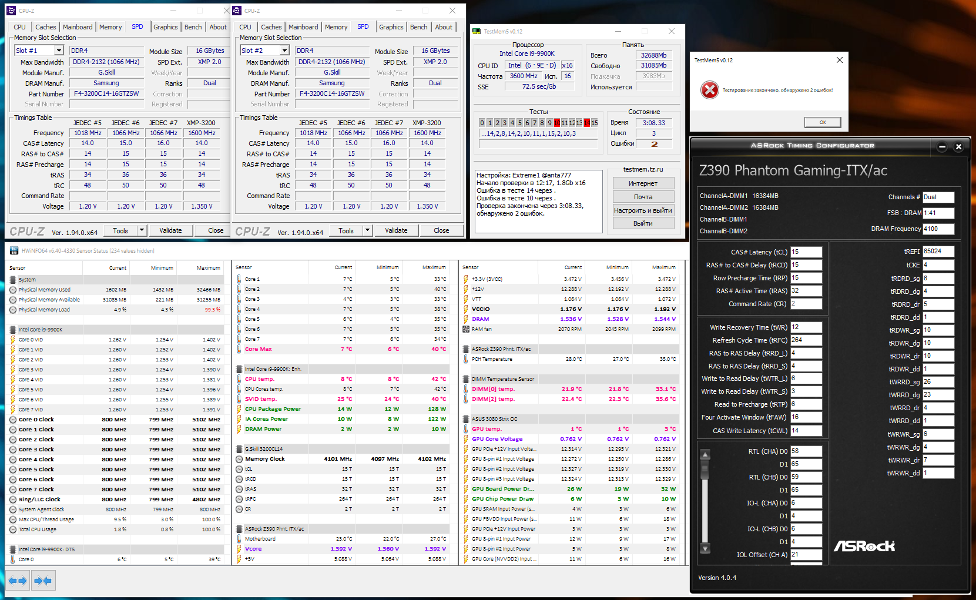
Task: Click Part Number field in left CPU-Z
Action: pyautogui.click(x=106, y=93)
